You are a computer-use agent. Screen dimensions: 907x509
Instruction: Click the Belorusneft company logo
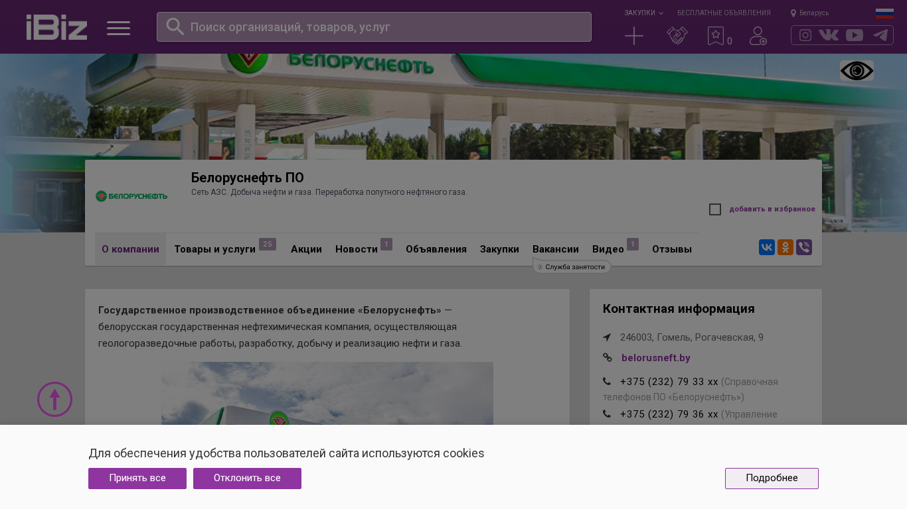click(131, 196)
